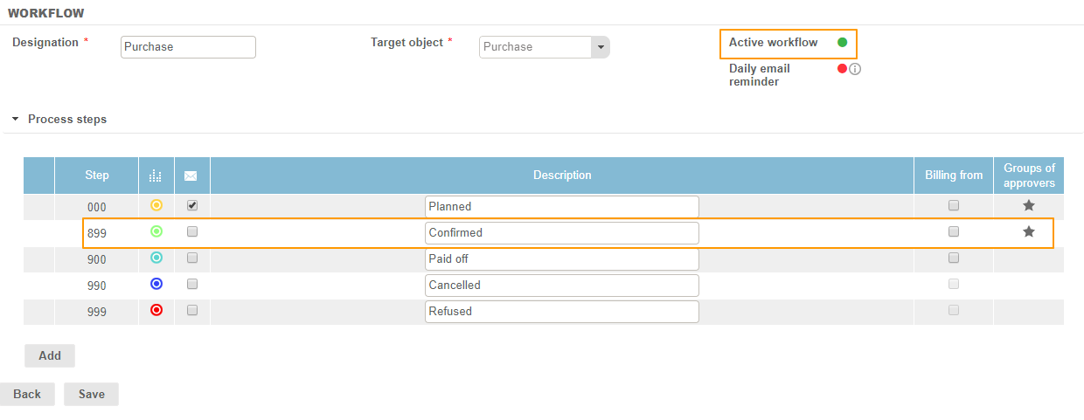This screenshot has width=1084, height=420.
Task: Click the star icon in the Planned row
Action: (x=1029, y=206)
